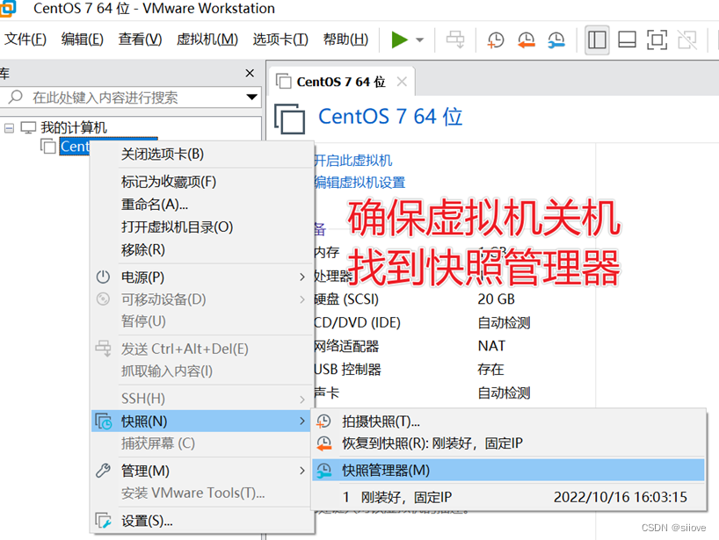Viewport: 719px width, 540px height.
Task: Click the 20 GB disk size value
Action: pyautogui.click(x=496, y=299)
